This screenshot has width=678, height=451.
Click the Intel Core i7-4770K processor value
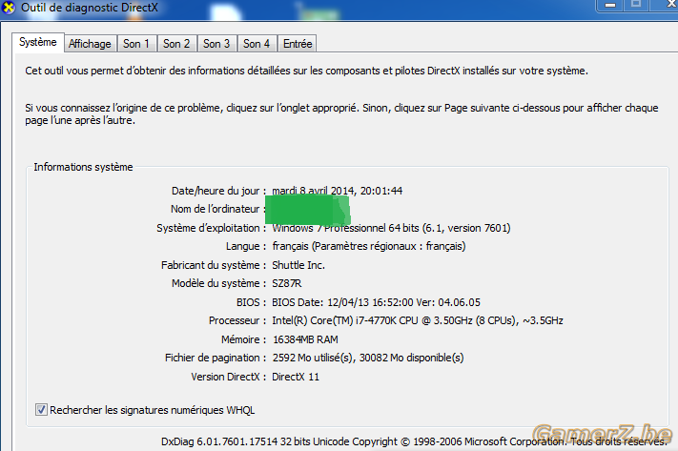pyautogui.click(x=418, y=320)
